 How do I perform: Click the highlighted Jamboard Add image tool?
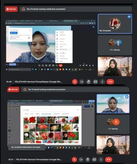click(x=10, y=130)
